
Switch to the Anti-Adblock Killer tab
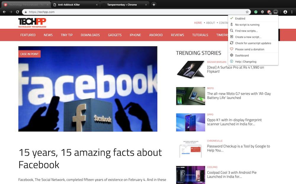coord(75,5)
